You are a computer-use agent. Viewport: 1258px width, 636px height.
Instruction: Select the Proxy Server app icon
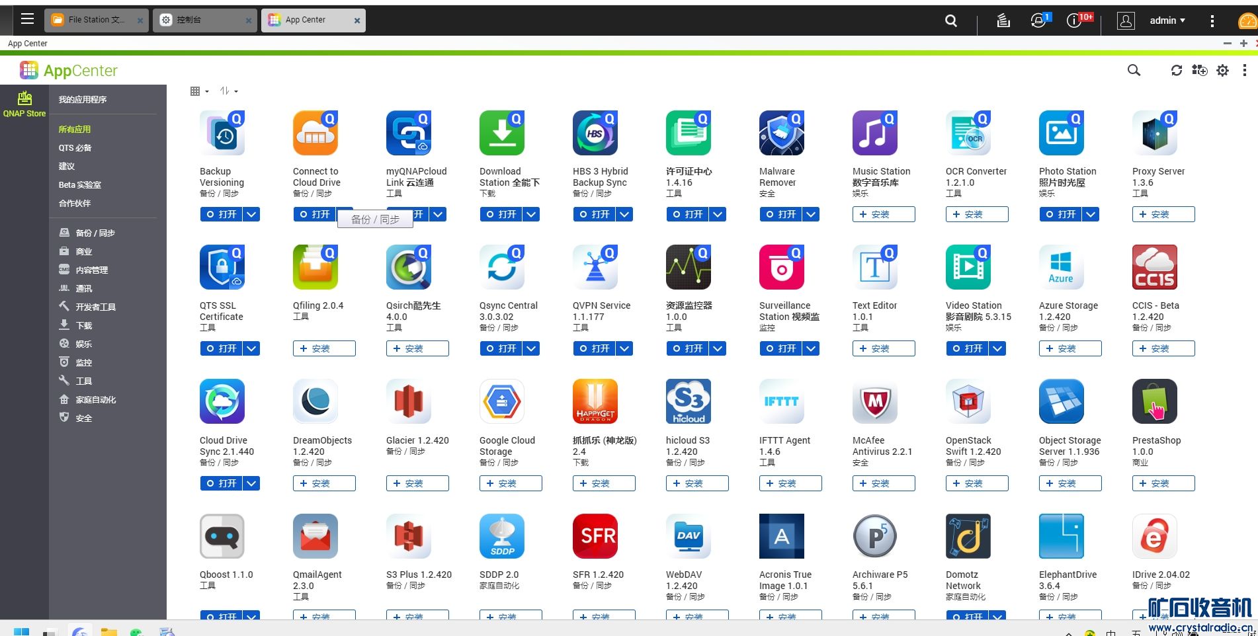click(1155, 133)
